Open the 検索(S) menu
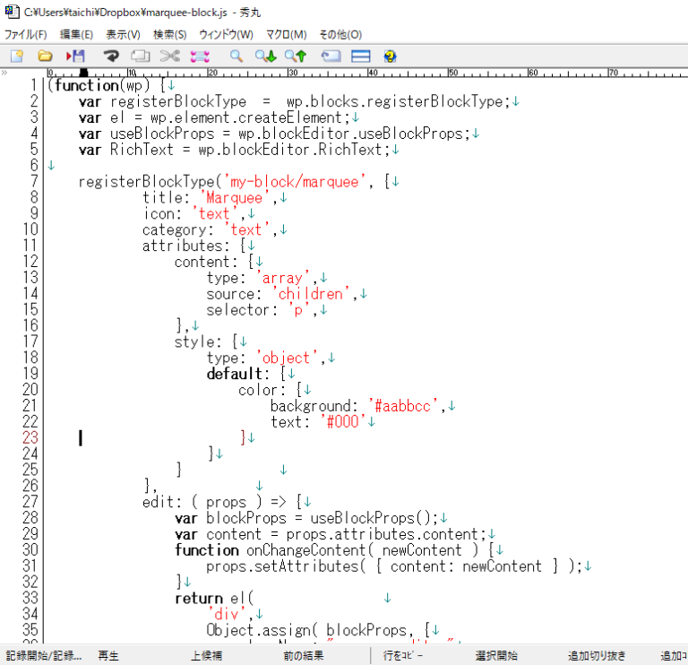Screen dimensions: 688x665 pos(169,34)
